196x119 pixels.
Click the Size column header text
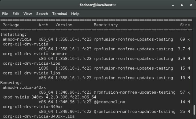point(185,25)
